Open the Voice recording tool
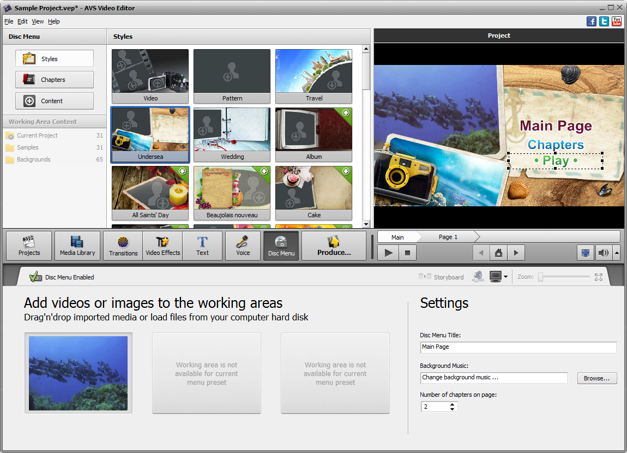 tap(242, 246)
